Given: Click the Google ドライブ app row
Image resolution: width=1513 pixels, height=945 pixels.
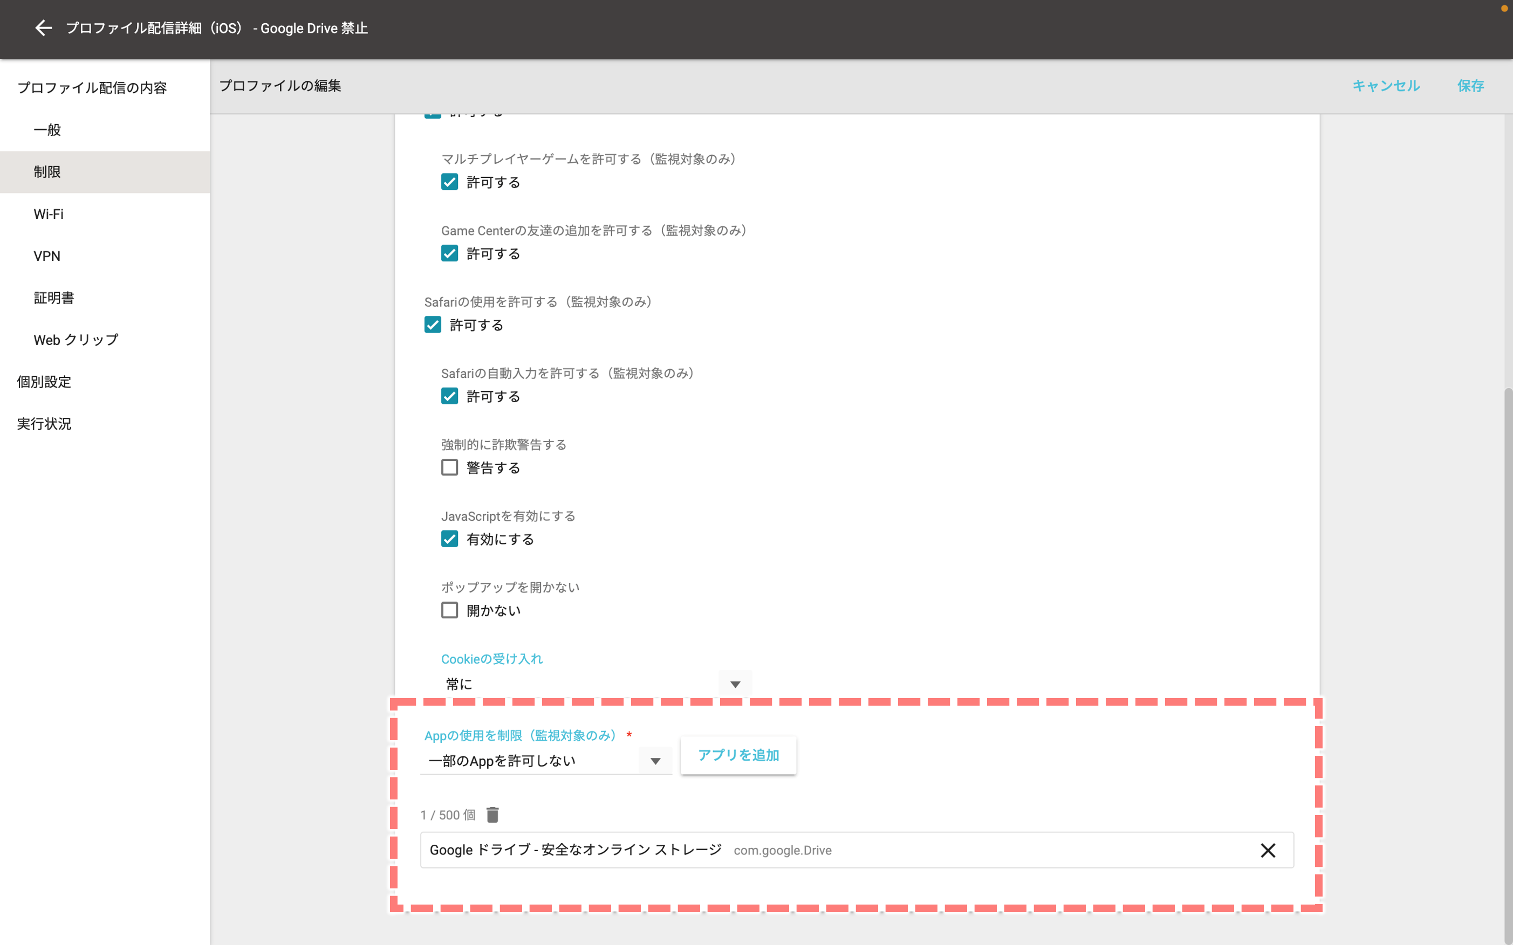Looking at the screenshot, I should point(857,850).
